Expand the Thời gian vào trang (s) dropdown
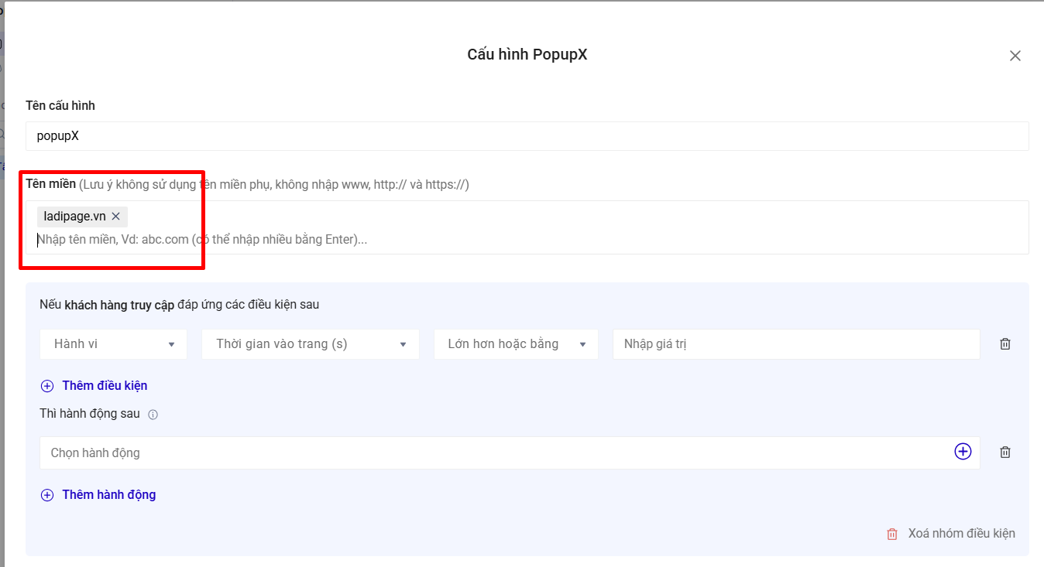This screenshot has width=1044, height=567. pos(311,344)
